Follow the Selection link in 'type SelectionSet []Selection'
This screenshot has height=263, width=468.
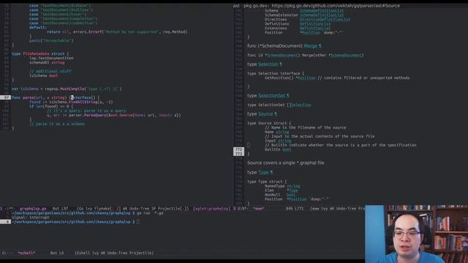click(301, 105)
